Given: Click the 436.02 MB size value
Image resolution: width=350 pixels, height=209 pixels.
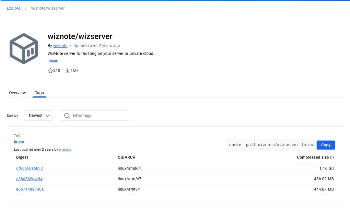Looking at the screenshot, I should point(324,179).
